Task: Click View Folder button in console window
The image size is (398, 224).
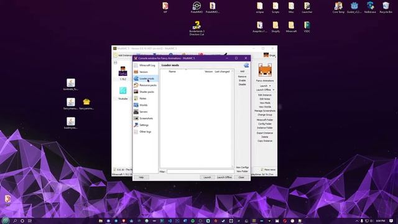Action: point(242,172)
